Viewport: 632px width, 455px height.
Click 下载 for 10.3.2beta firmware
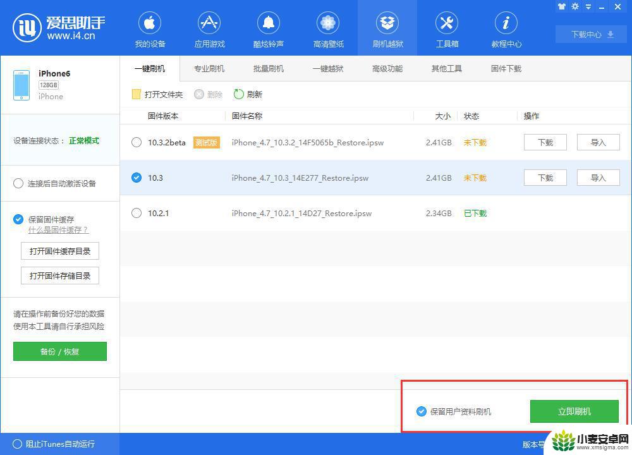(545, 142)
